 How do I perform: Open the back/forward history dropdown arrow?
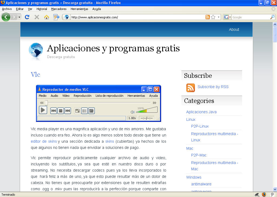tap(19, 17)
